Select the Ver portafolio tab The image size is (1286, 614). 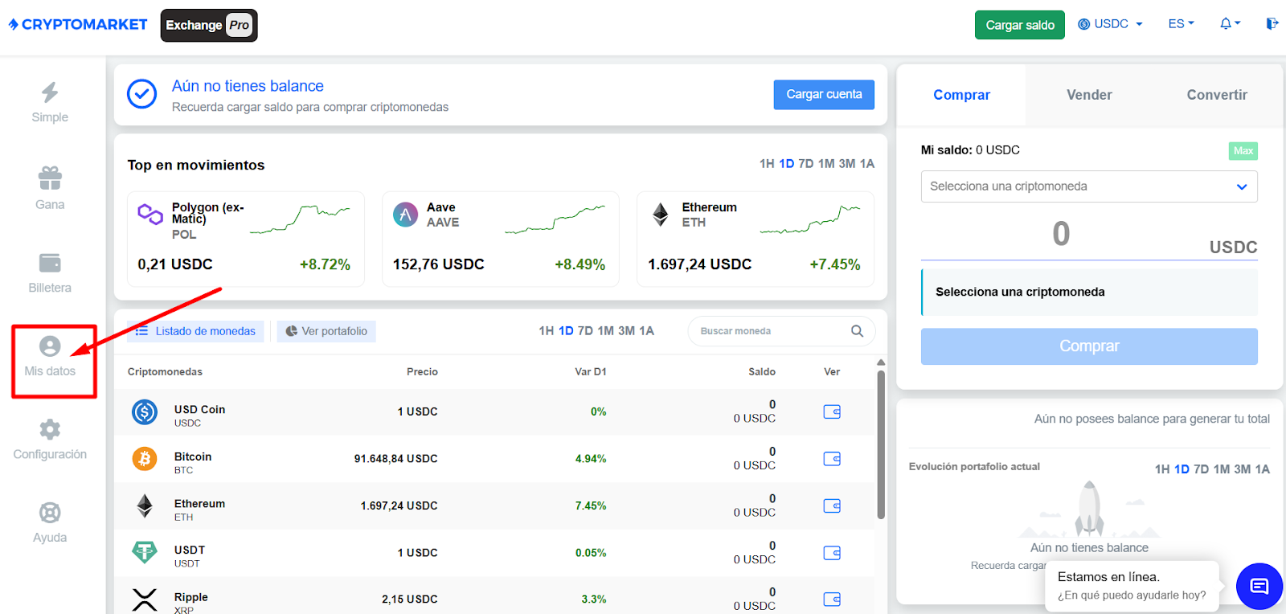pyautogui.click(x=326, y=331)
